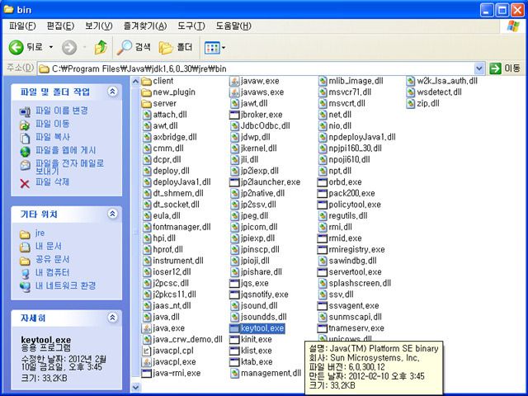Select the tnameserv.exe file name
Image resolution: width=528 pixels, height=396 pixels.
pos(356,328)
